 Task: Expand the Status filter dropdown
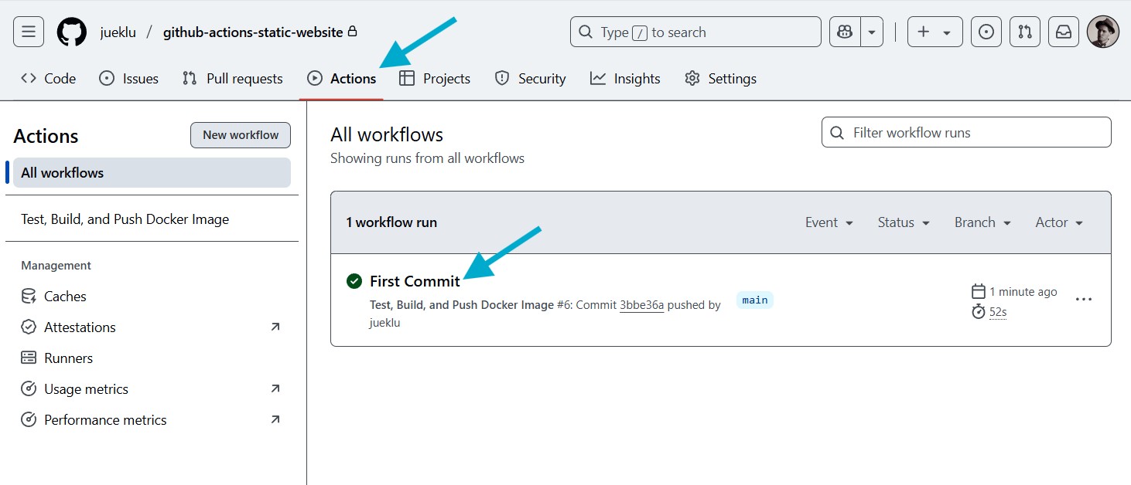pos(904,222)
